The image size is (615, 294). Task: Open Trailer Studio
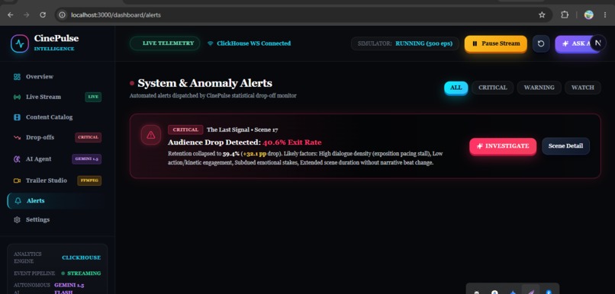[57, 181]
